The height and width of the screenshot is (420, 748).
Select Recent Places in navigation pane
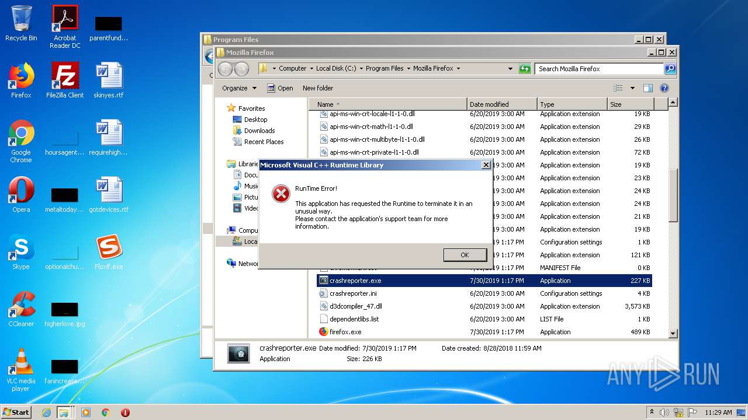(x=258, y=142)
